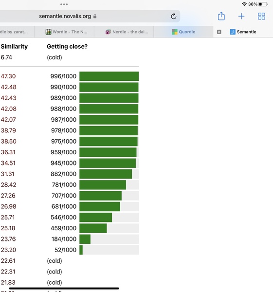
Task: Show the tab overview grid icon
Action: [x=261, y=16]
